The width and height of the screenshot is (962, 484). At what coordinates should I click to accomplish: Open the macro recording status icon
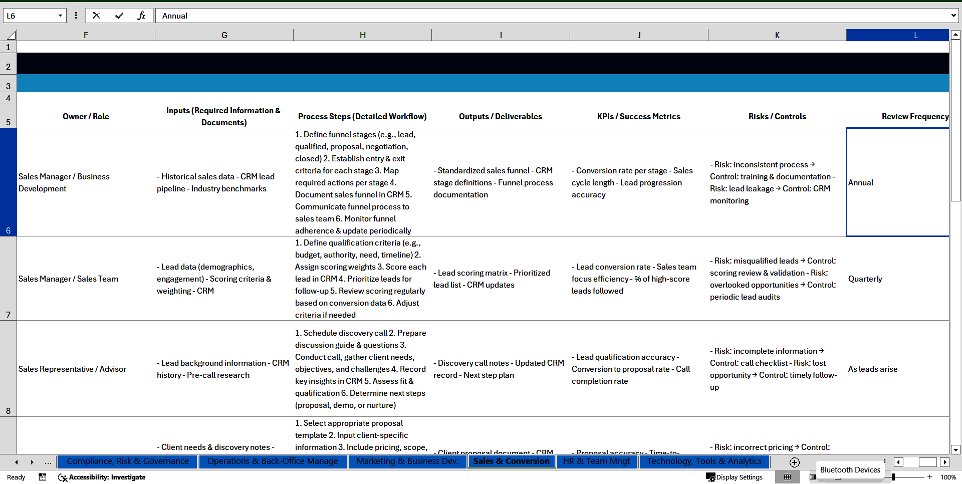[x=43, y=477]
